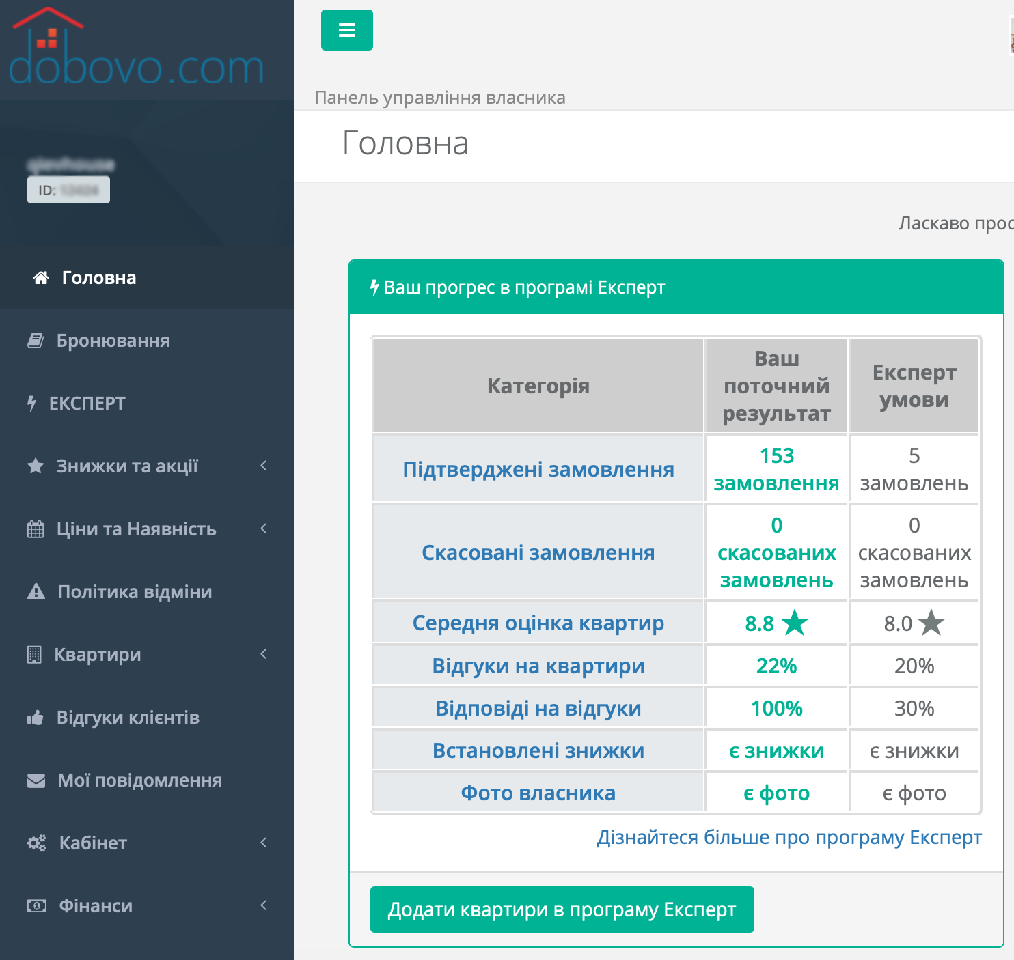Expand the Фінанси chevron arrow
The height and width of the screenshot is (960, 1014).
[x=264, y=905]
